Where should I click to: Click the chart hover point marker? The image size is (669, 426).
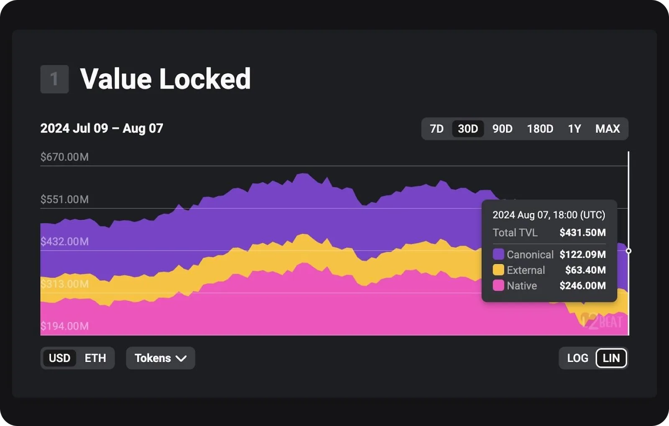coord(628,251)
